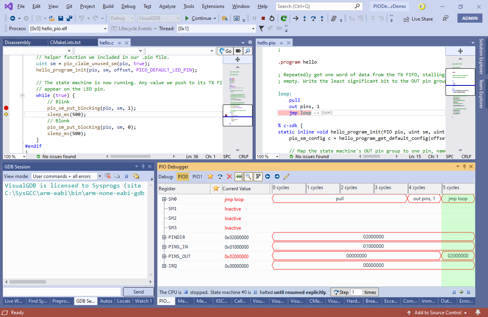This screenshot has height=317, width=488.
Task: Expand the IRQ register row
Action: (164, 266)
